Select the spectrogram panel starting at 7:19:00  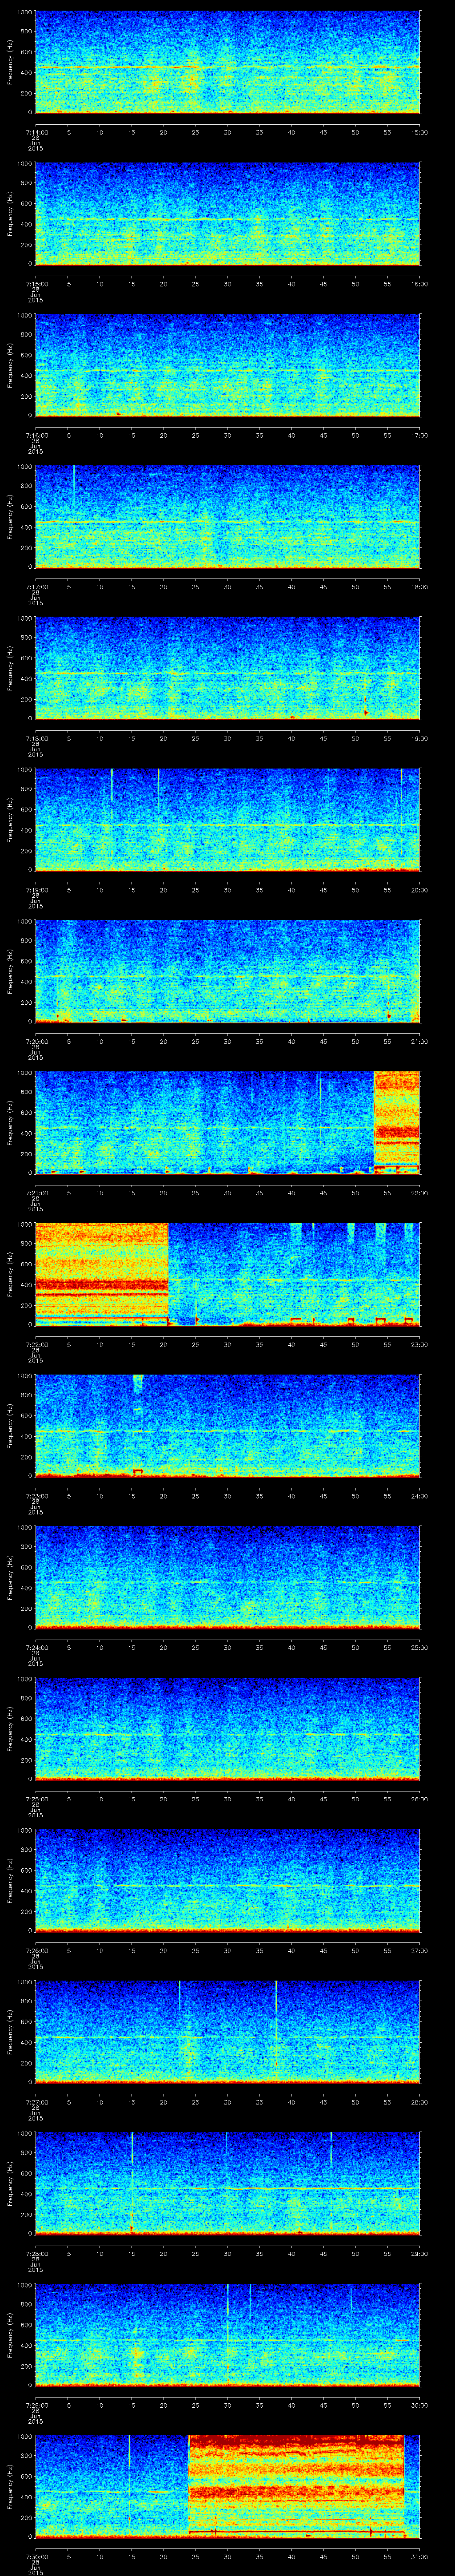pos(227,820)
